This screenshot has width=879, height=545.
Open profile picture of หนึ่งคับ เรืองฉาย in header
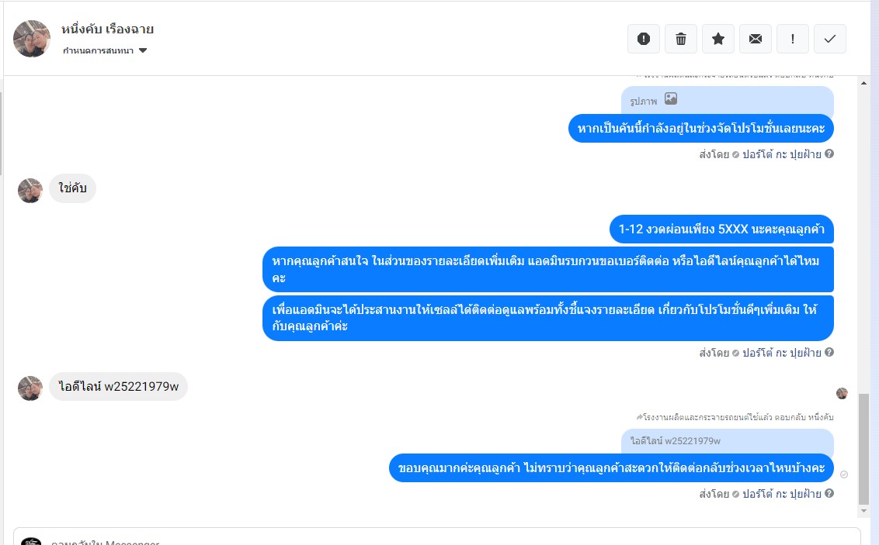click(x=31, y=39)
